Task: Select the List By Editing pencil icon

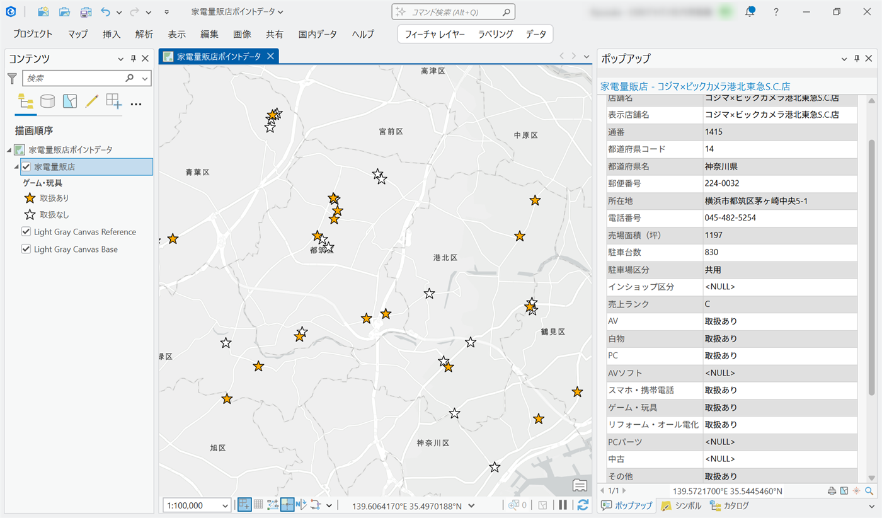Action: click(x=91, y=101)
